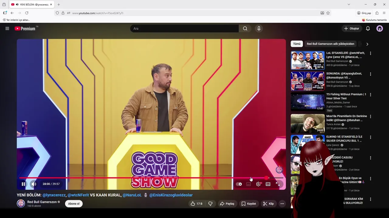Image resolution: width=389 pixels, height=218 pixels.
Task: Toggle autoplay switch in the player
Action: (x=239, y=184)
